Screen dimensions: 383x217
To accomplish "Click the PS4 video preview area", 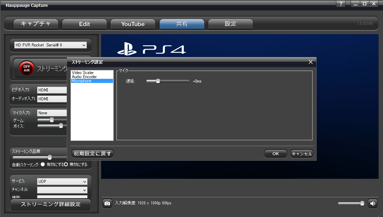I will pyautogui.click(x=240, y=106).
